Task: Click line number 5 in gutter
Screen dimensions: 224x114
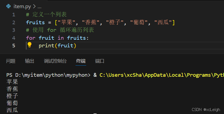Action: pos(14,46)
